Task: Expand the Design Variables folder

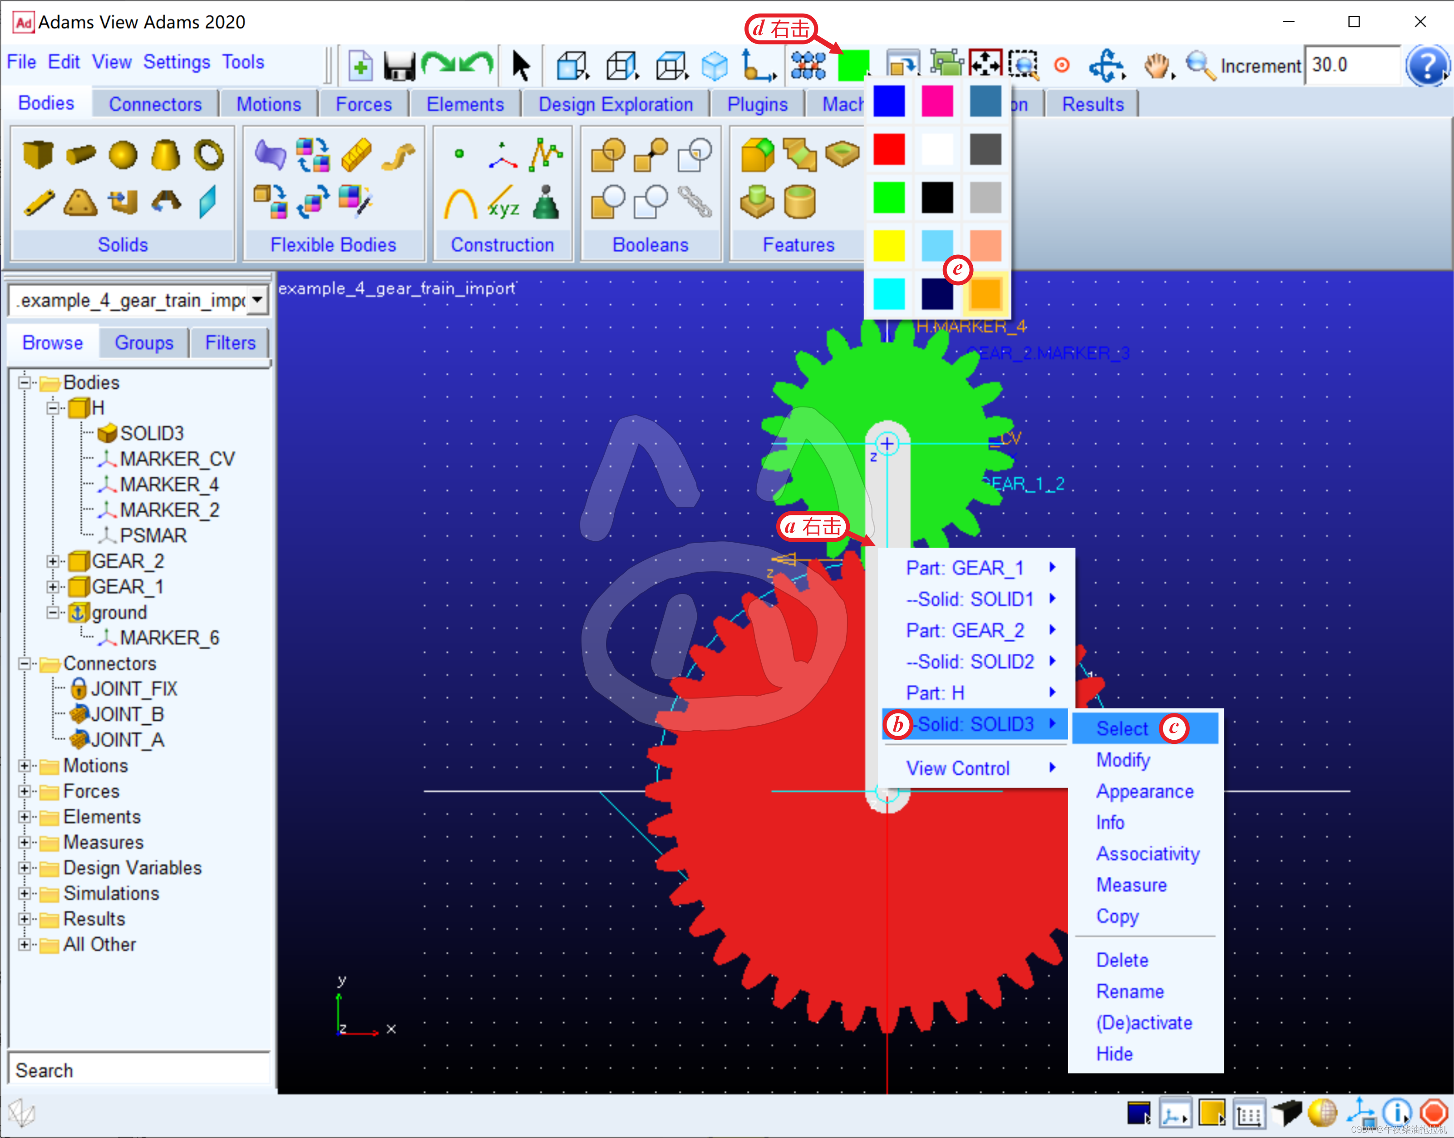Action: pyautogui.click(x=24, y=867)
